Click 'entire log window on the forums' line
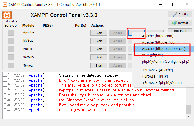Screen dimensions: 194x126 pos(88,110)
